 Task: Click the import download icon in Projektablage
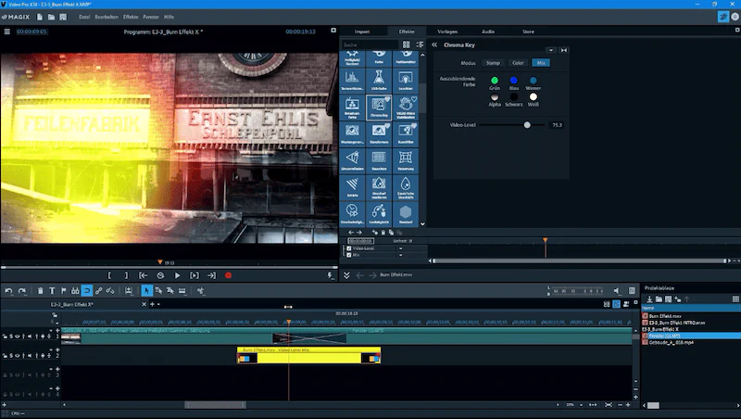[649, 298]
